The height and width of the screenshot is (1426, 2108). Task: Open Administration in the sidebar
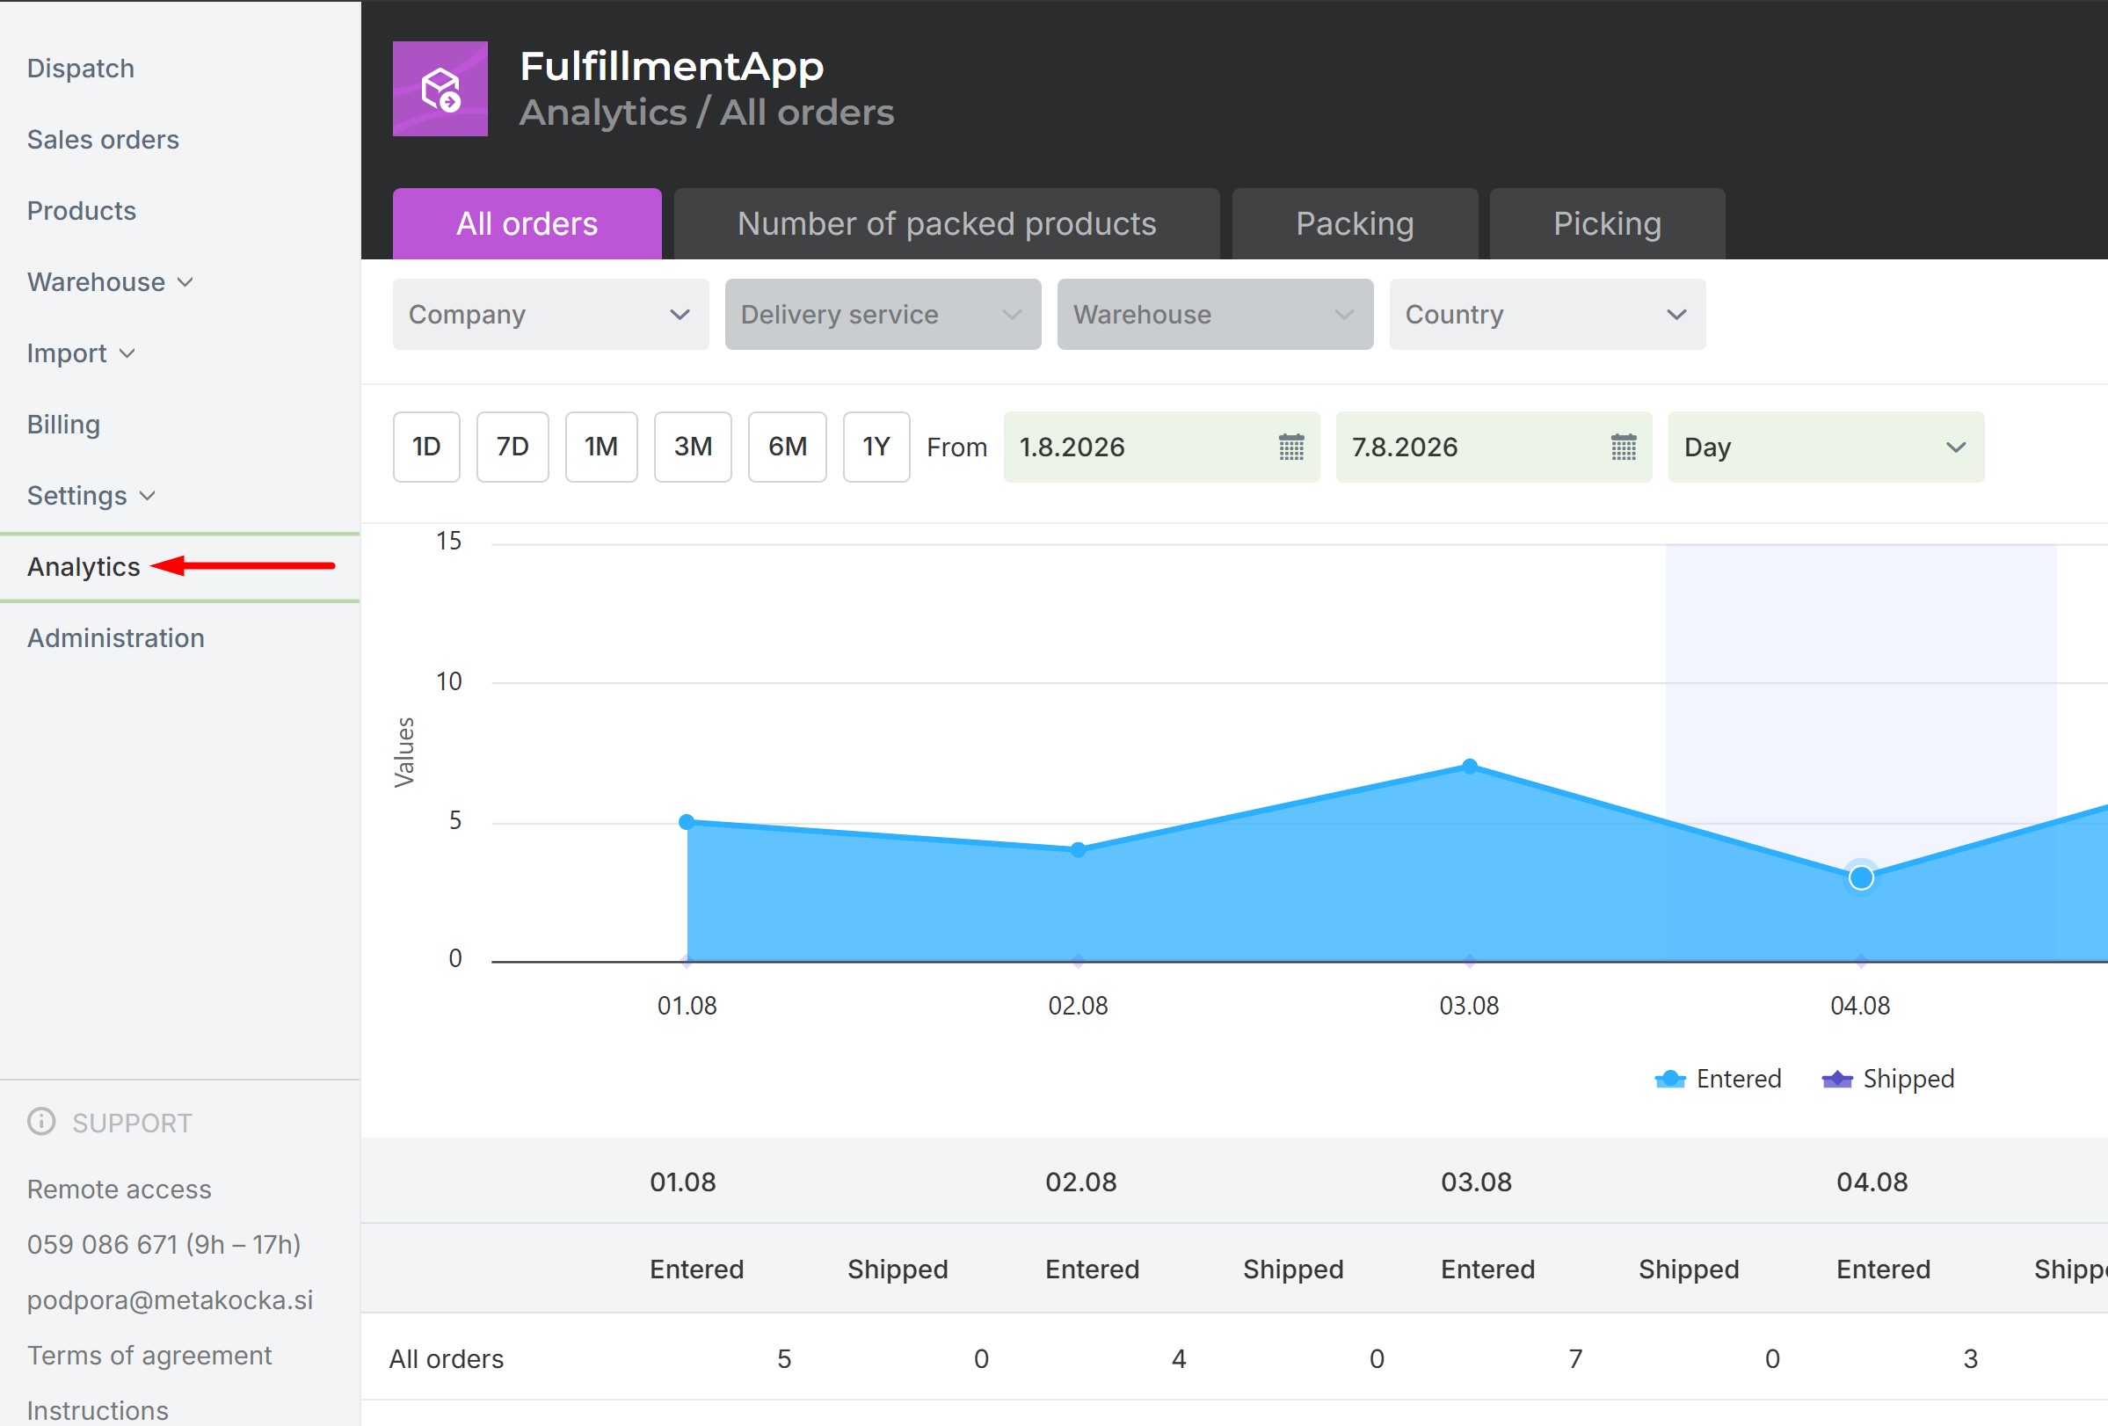(116, 637)
